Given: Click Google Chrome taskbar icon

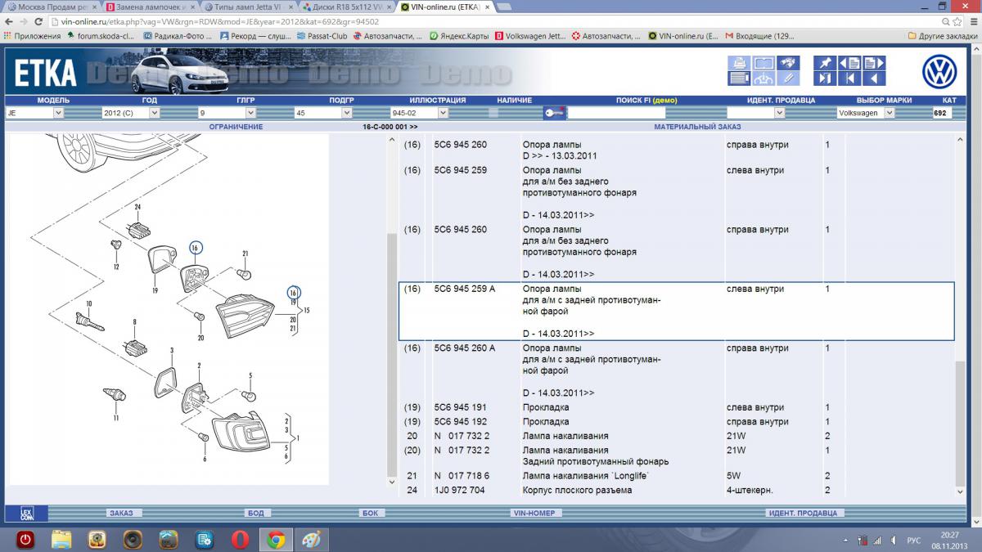Looking at the screenshot, I should [276, 540].
